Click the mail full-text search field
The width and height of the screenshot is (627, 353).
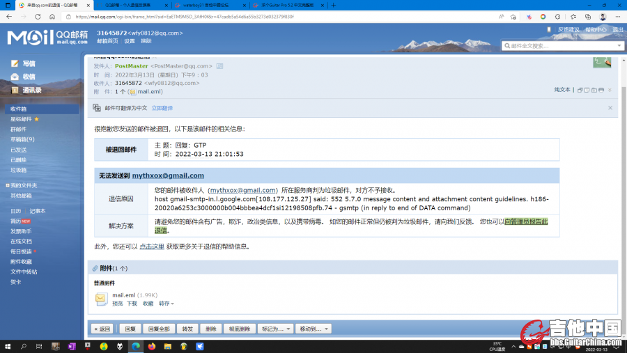563,45
